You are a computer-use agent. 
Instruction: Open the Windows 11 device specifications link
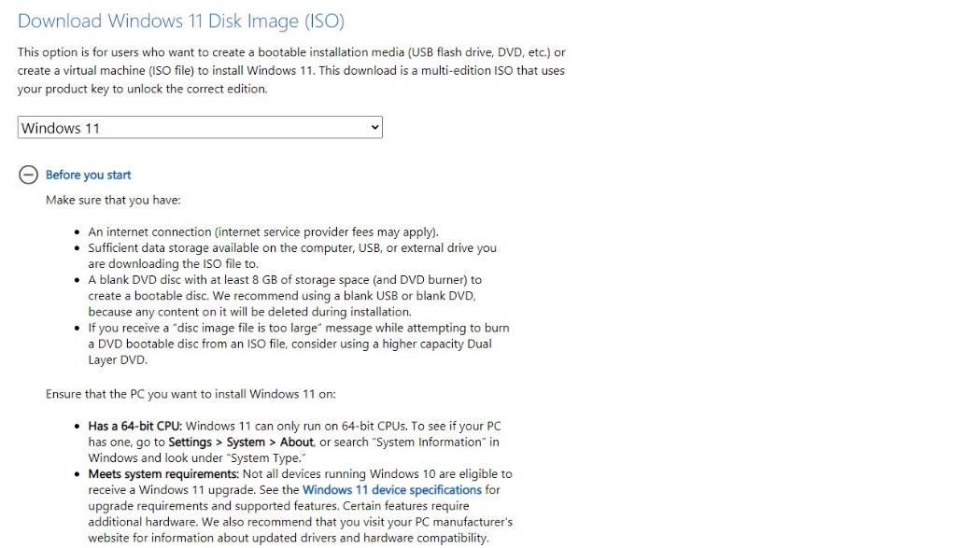[x=391, y=489]
